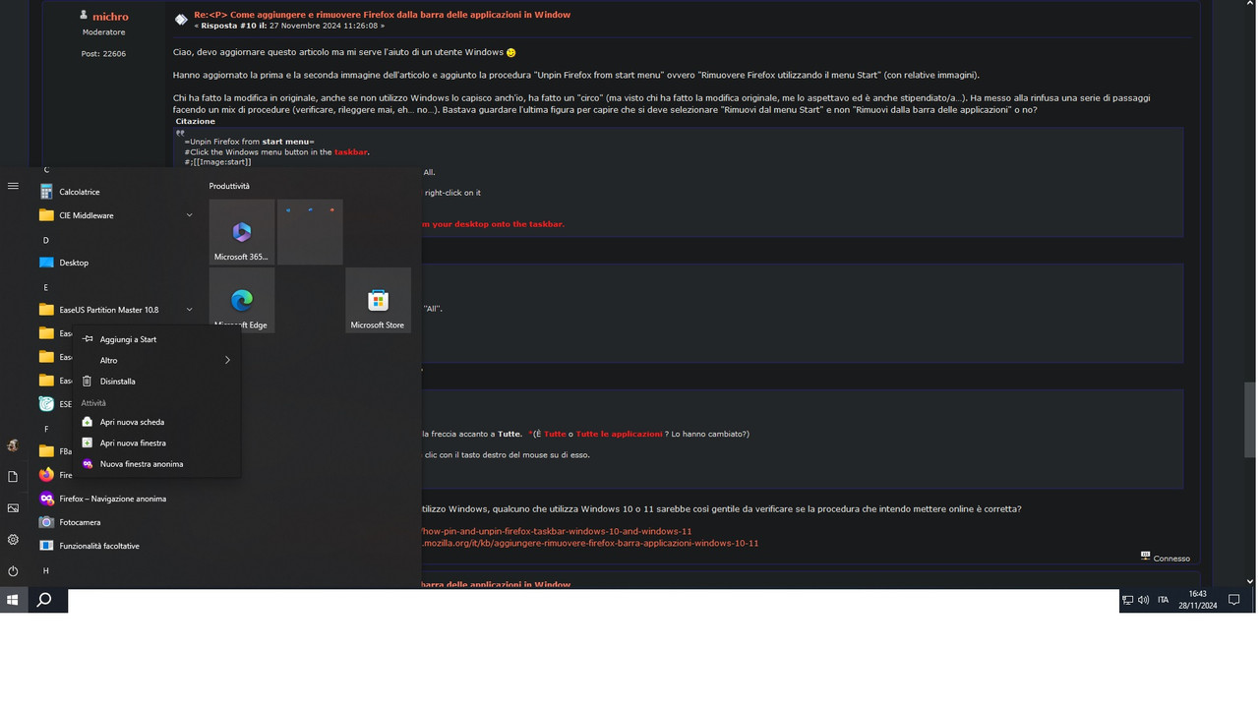Screen dimensions: 1259x708
Task: Open the michro user profile link
Action: click(110, 17)
